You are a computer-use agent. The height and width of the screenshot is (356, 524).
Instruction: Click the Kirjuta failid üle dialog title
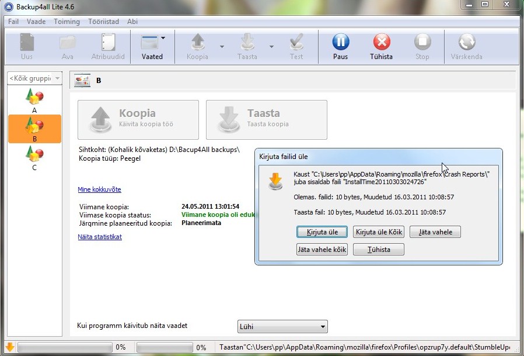[284, 157]
